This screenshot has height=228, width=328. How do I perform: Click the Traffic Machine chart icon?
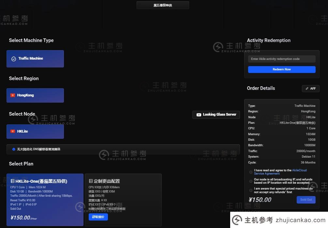(x=14, y=59)
